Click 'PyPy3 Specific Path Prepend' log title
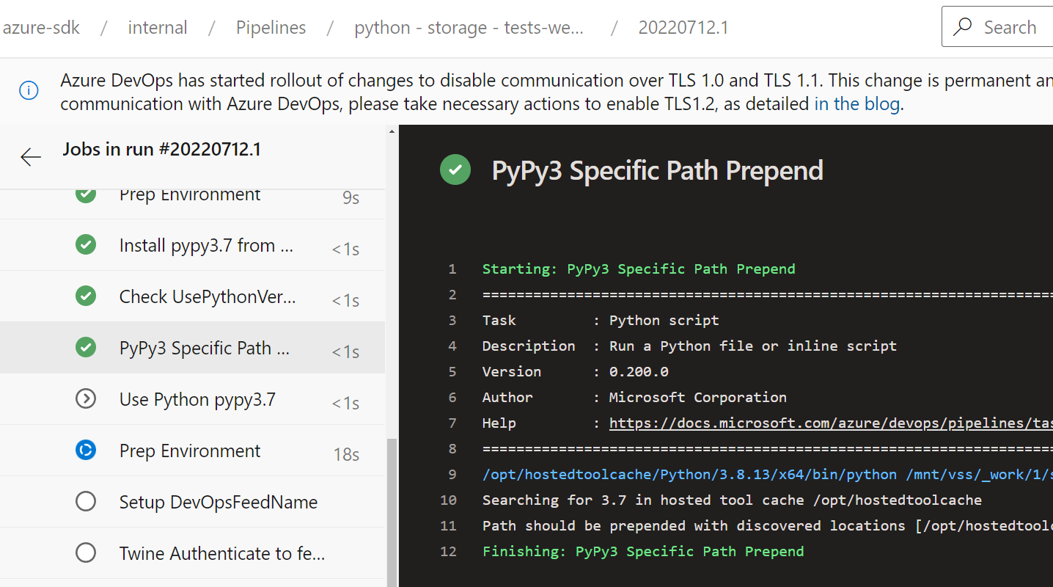The width and height of the screenshot is (1053, 587). (x=657, y=170)
